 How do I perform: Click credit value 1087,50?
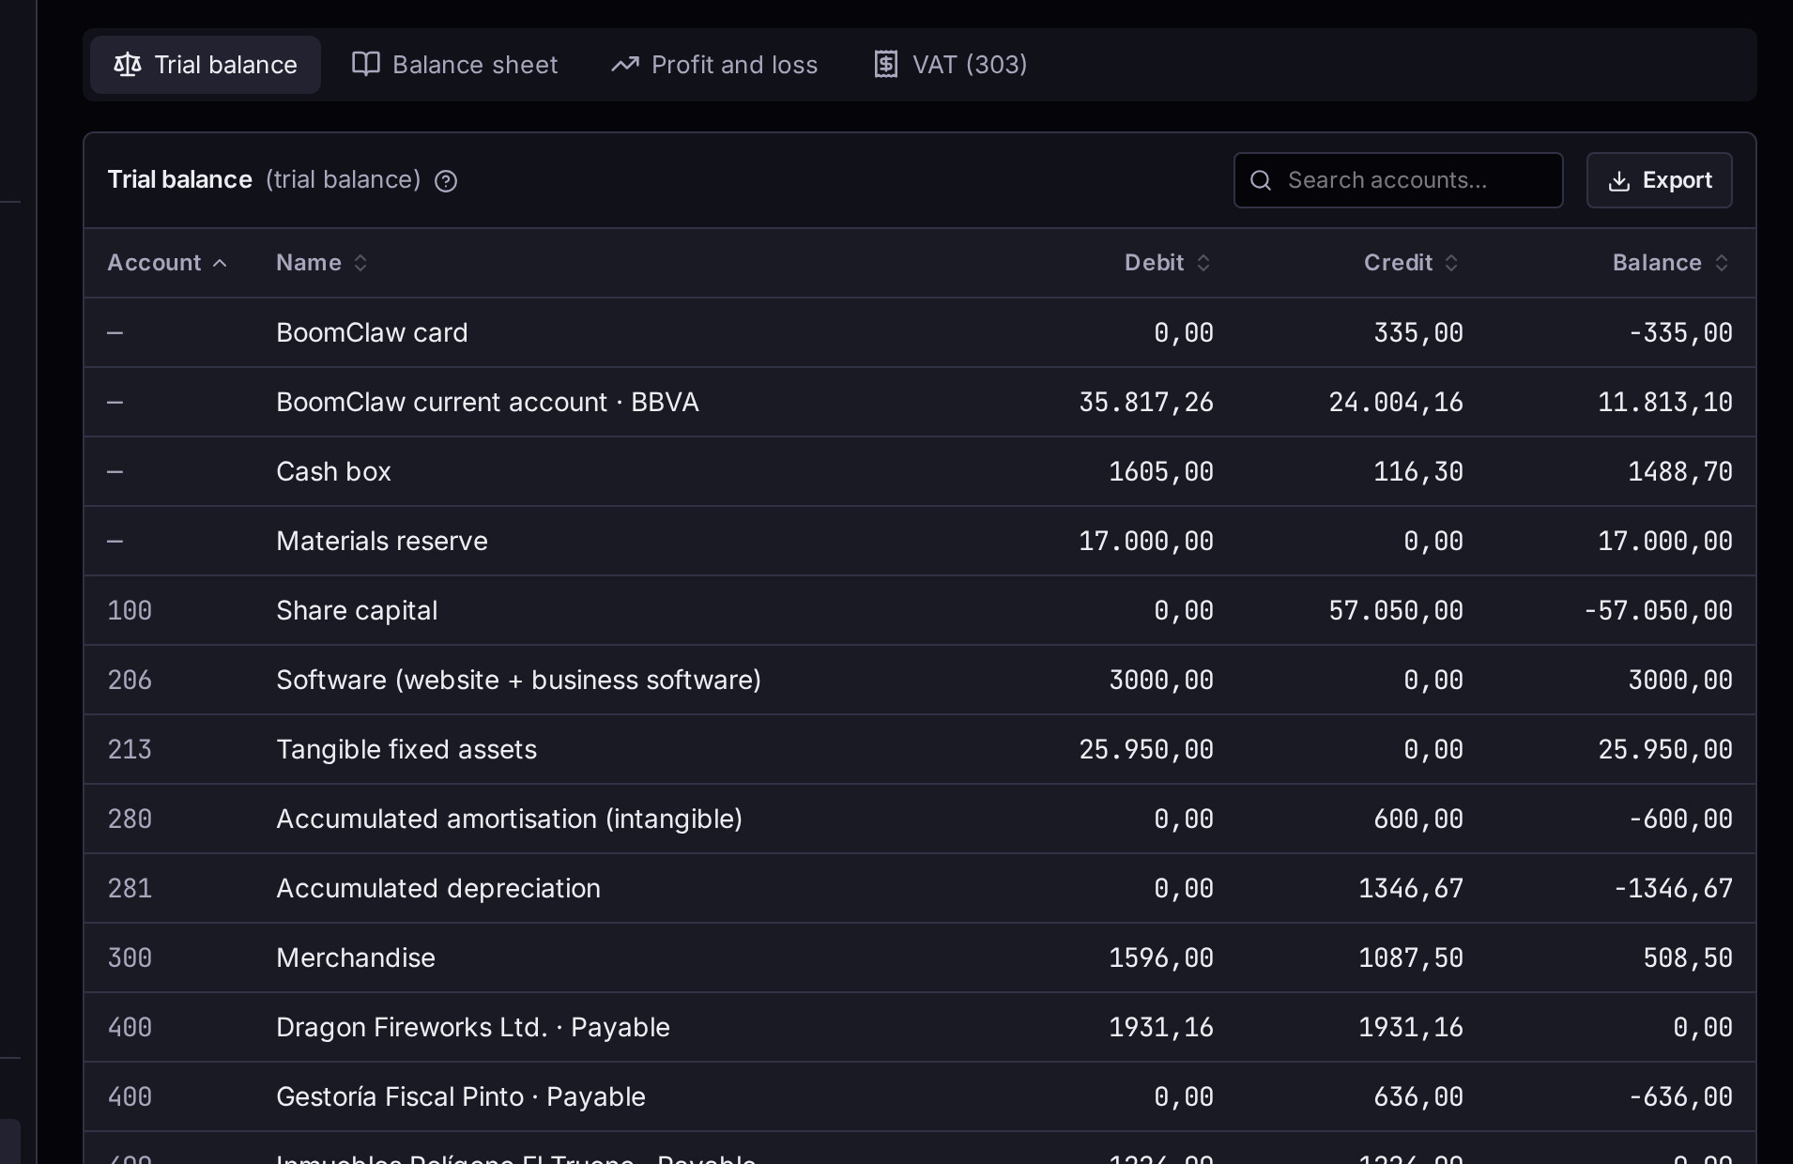coord(1411,958)
